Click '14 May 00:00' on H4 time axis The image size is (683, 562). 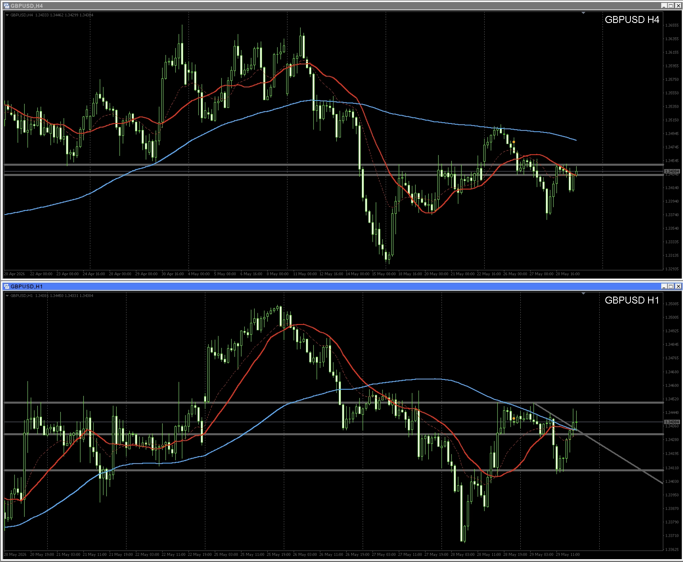tap(357, 274)
